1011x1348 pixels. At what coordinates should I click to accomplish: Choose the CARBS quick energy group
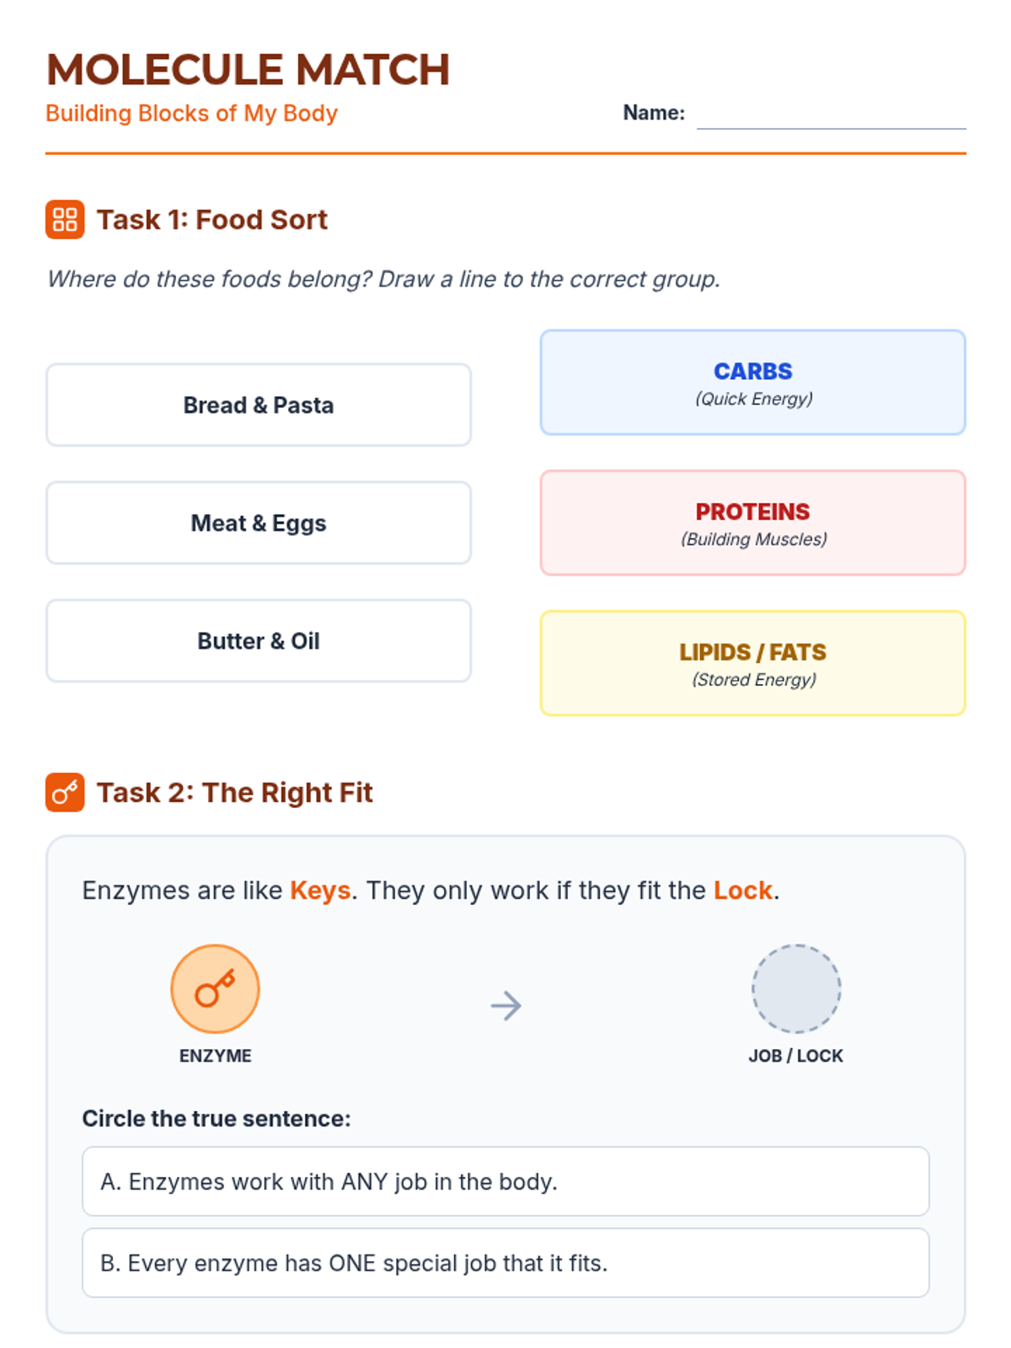[752, 382]
